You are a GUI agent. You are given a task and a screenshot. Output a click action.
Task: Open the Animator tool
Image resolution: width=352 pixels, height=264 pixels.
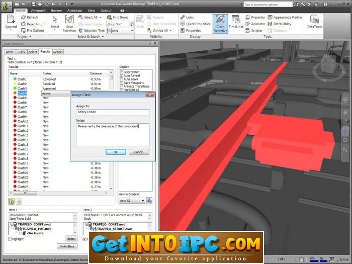click(255, 24)
